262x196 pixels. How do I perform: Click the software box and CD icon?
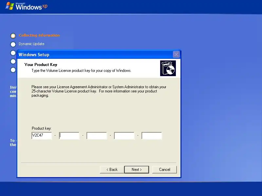168,68
